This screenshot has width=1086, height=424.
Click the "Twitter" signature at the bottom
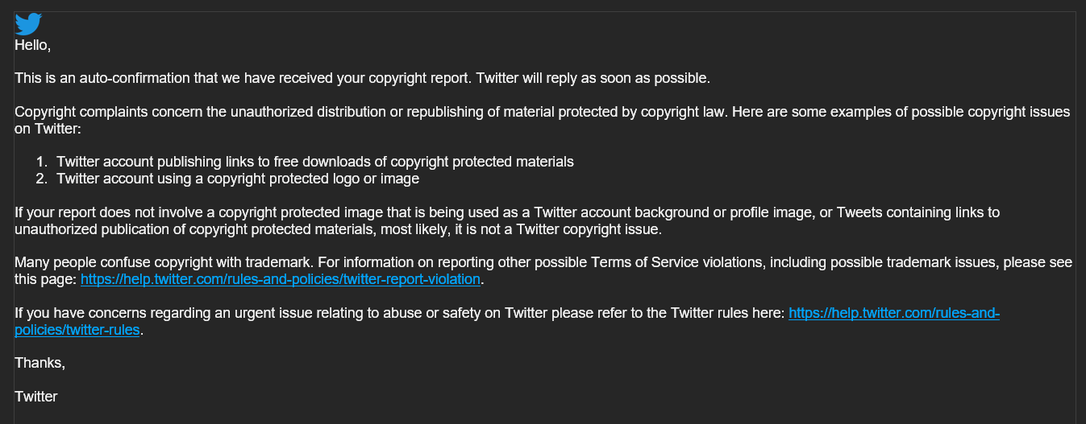point(36,397)
